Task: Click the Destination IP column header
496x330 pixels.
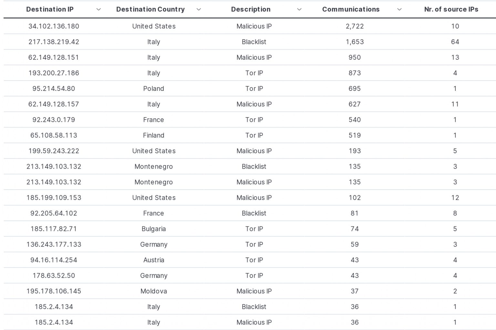Action: [x=50, y=9]
